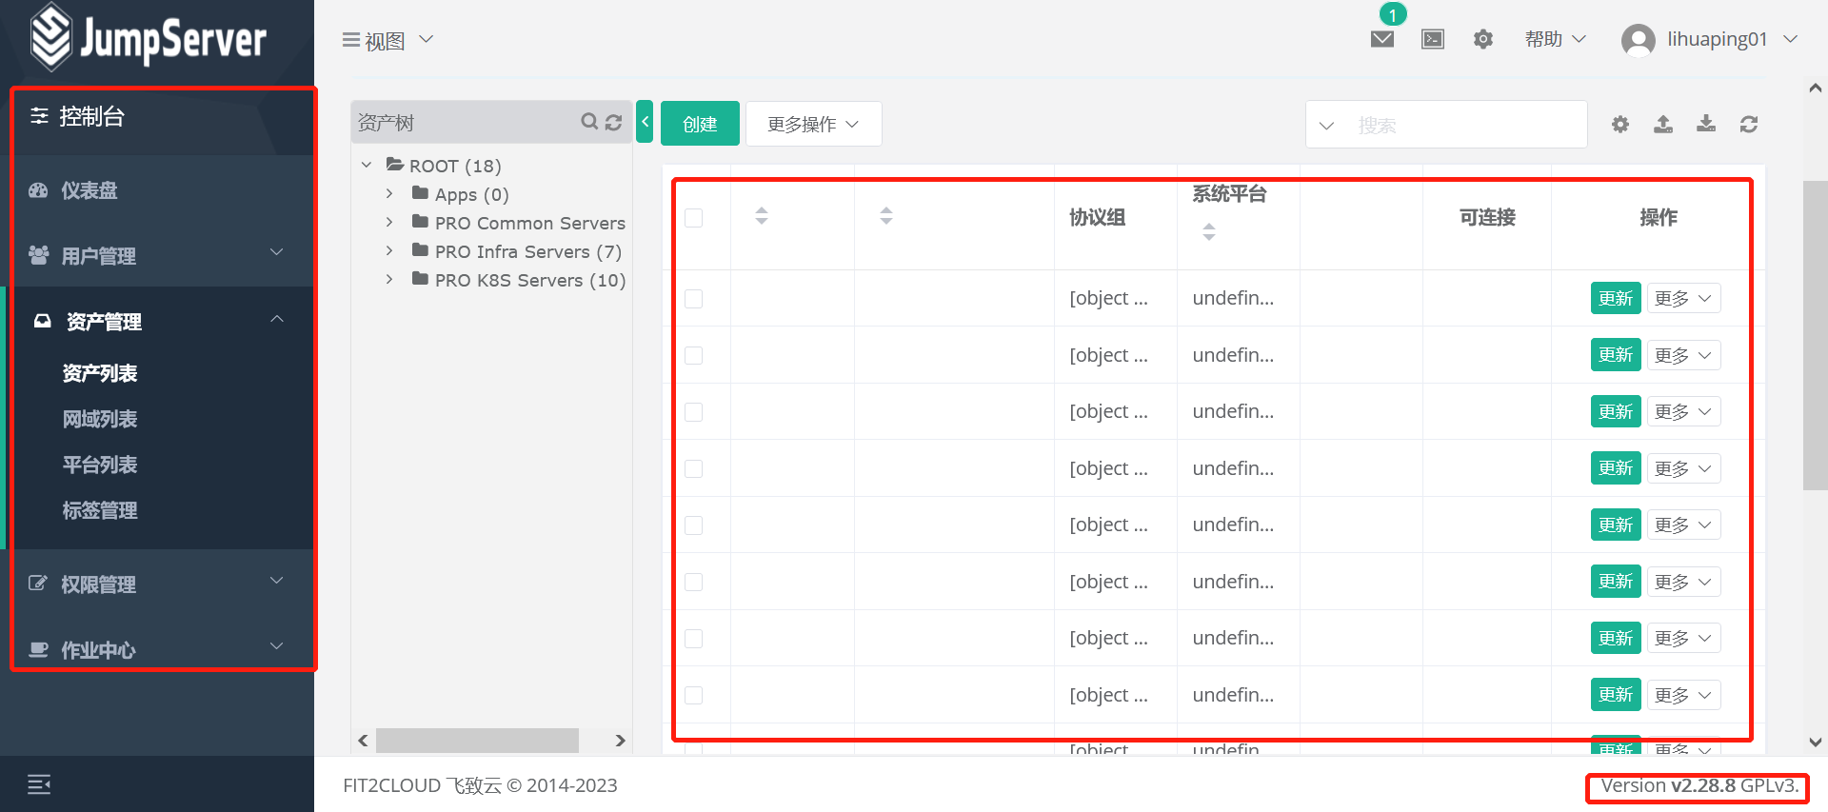Expand the 权限管理 menu
The image size is (1828, 812).
pyautogui.click(x=157, y=584)
